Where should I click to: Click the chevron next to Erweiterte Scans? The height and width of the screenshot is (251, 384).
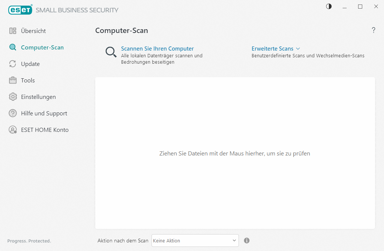(x=298, y=49)
